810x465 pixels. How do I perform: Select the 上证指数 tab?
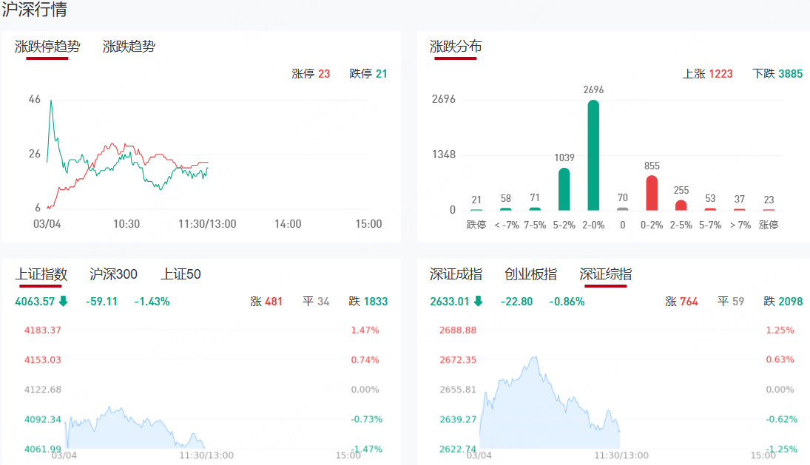coord(41,274)
